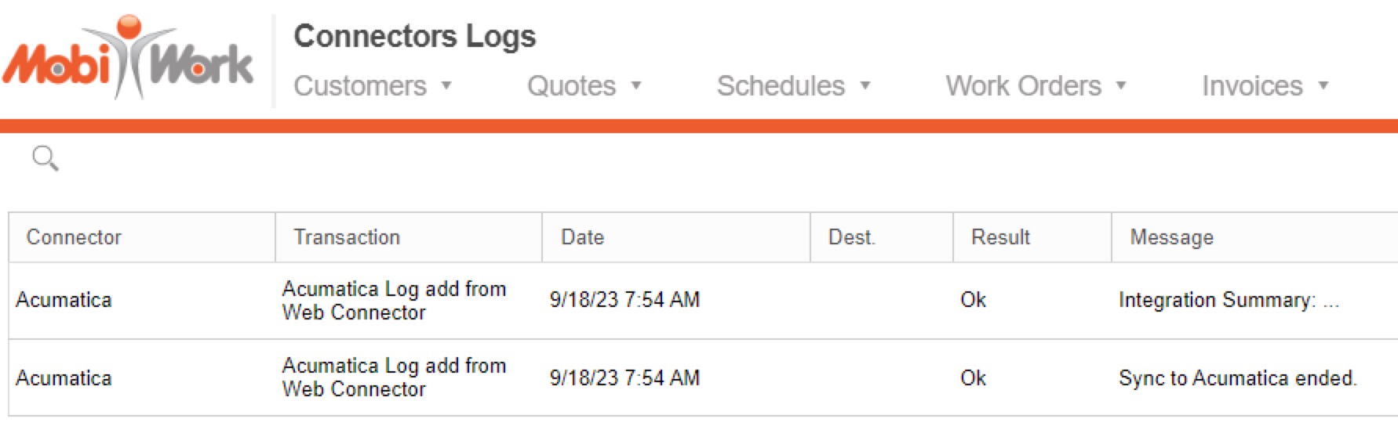Click Acumatica connector in first row

coord(64,300)
